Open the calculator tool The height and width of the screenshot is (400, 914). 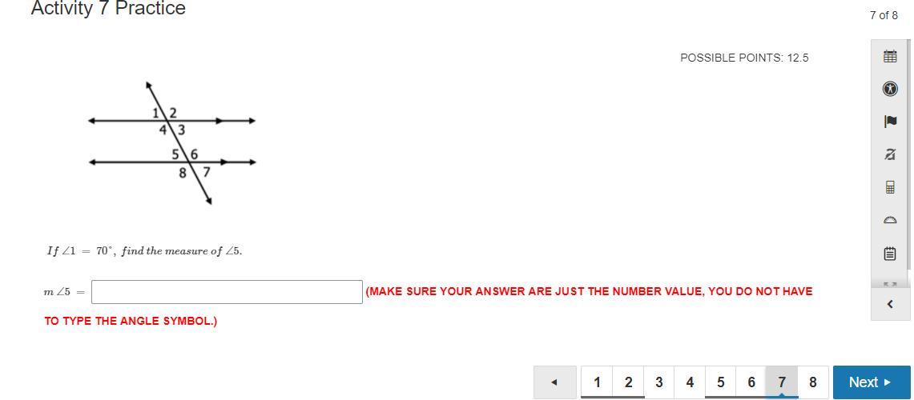point(889,187)
